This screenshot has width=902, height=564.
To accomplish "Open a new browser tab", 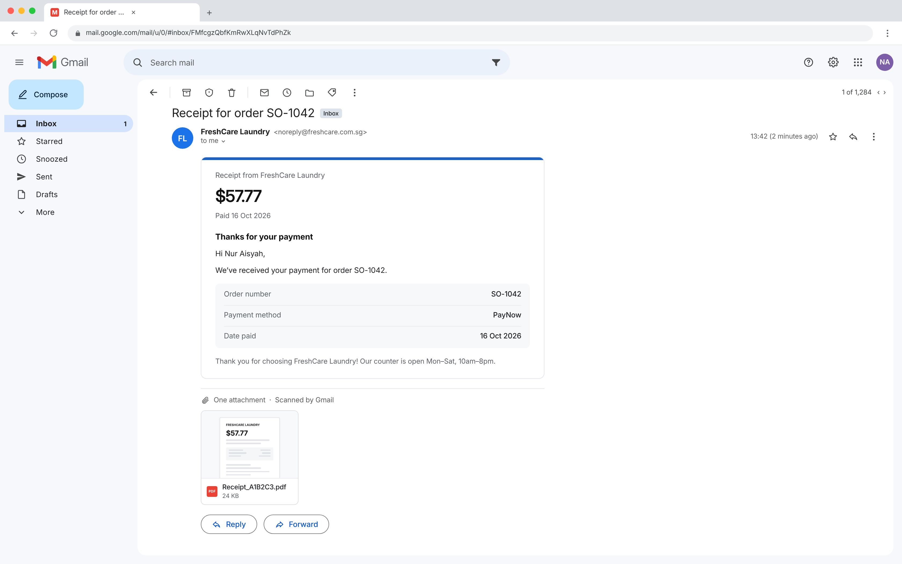I will coord(209,13).
